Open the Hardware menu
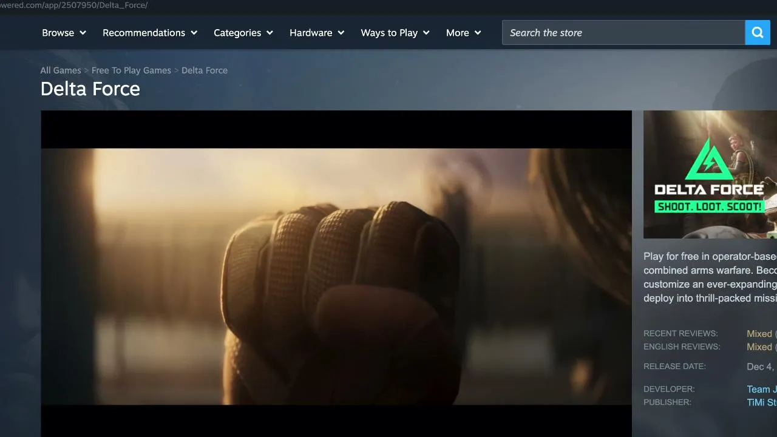The image size is (777, 437). (317, 33)
